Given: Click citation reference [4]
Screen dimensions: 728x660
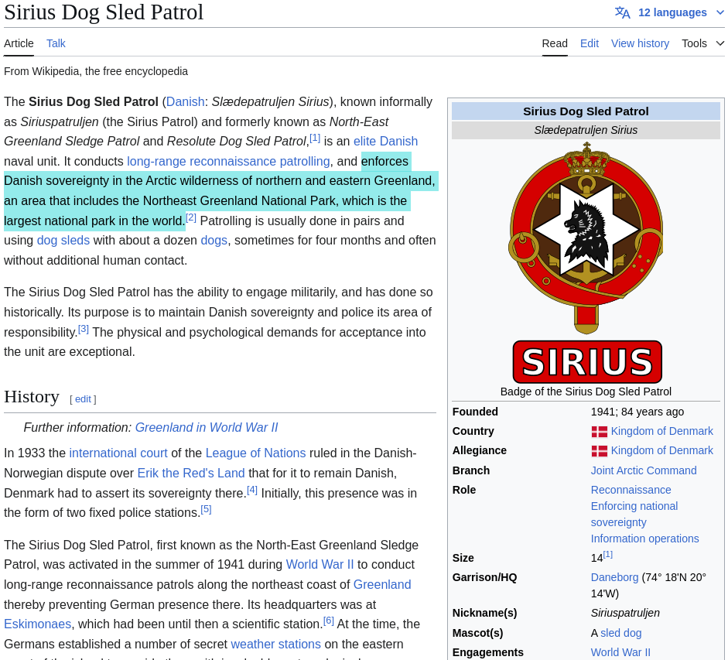Looking at the screenshot, I should point(251,490).
